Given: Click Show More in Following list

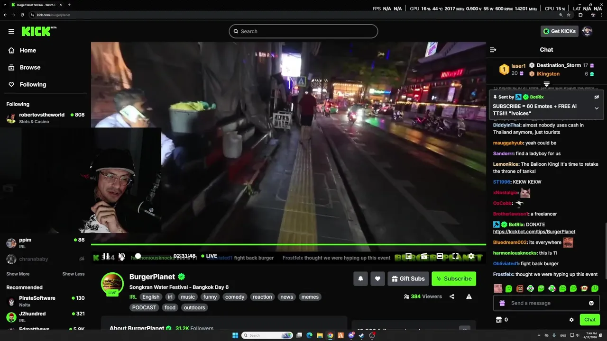Looking at the screenshot, I should [x=18, y=274].
